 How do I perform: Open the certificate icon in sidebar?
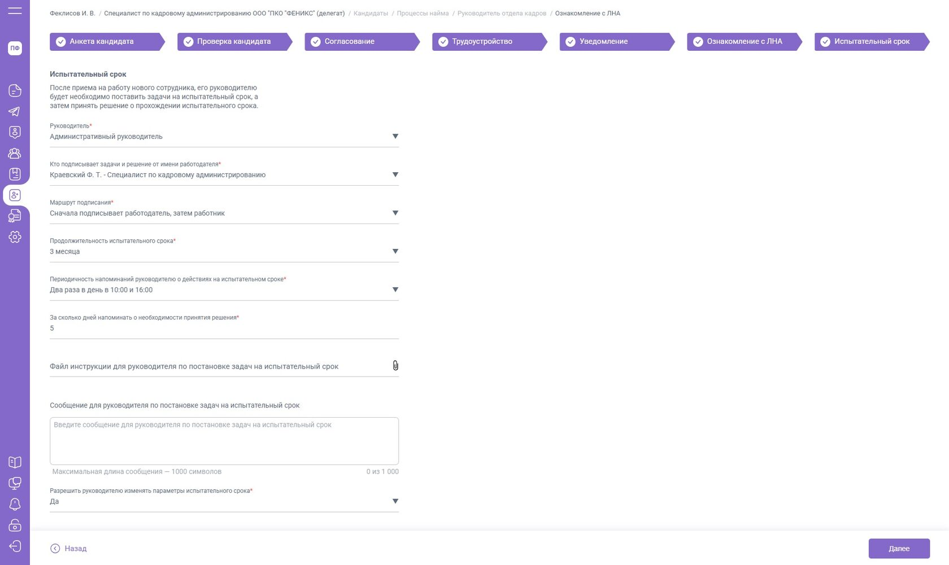[x=15, y=216]
